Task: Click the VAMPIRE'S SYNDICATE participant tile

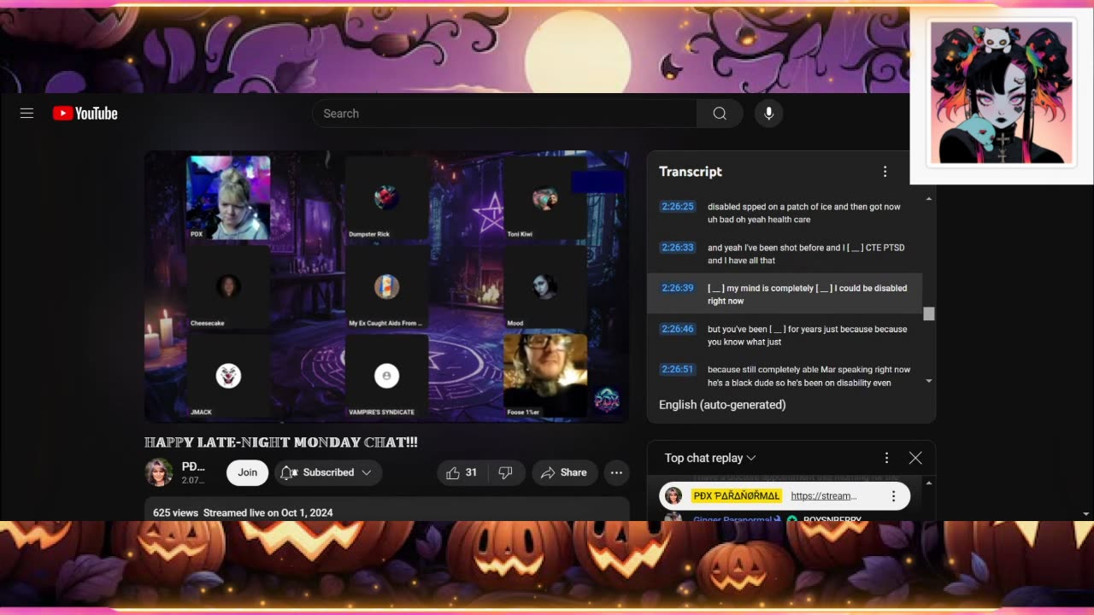Action: click(x=386, y=376)
